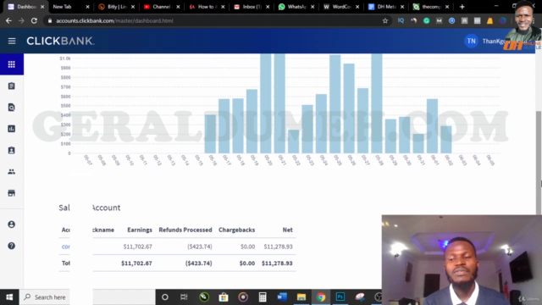Open the people group icon in sidebar
This screenshot has width=542, height=305.
tap(11, 171)
